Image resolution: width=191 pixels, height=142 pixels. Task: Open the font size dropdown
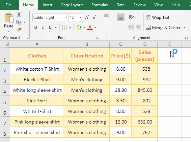80,18
